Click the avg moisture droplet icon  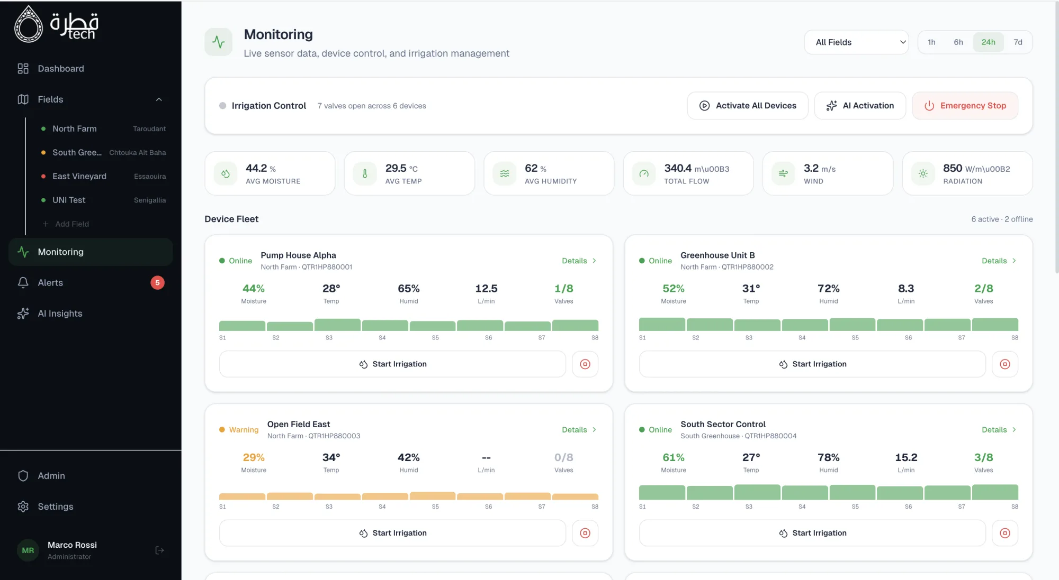[x=226, y=173]
